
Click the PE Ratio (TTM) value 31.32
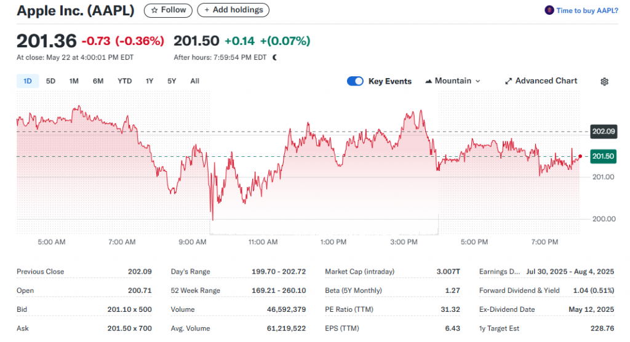coord(450,309)
